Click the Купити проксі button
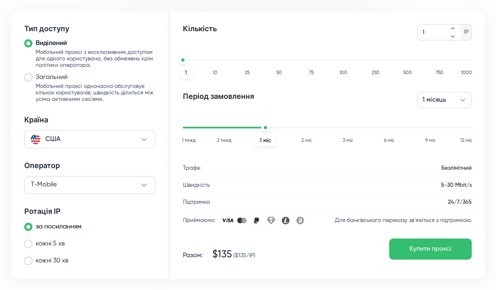 pyautogui.click(x=431, y=249)
